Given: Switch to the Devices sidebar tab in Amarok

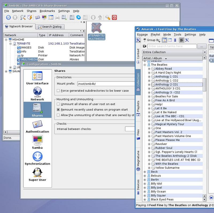Looking at the screenshot, I should tap(138, 187).
